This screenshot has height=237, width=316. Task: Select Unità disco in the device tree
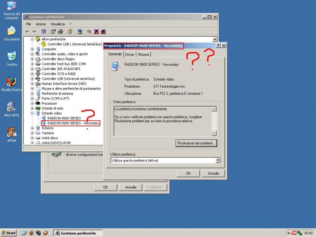coord(50,138)
